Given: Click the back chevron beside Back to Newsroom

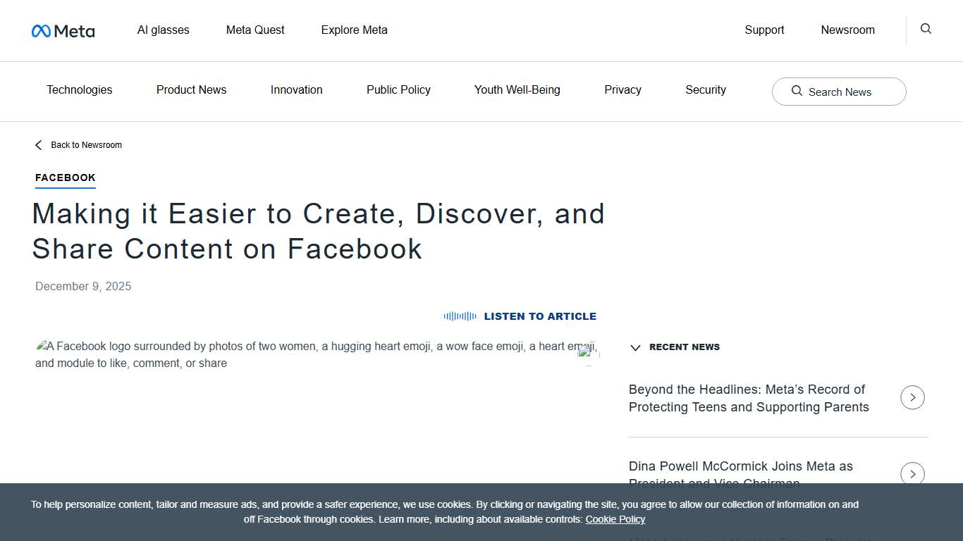Looking at the screenshot, I should (38, 144).
